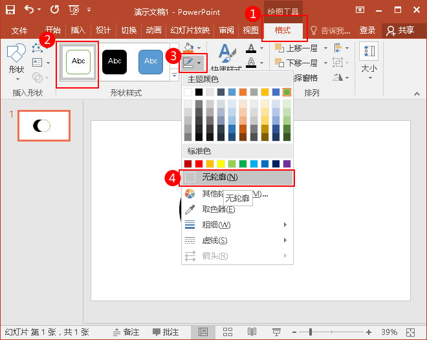Screen dimensions: 427x340
Task: Click the Undo arrow icon
Action: [30, 10]
